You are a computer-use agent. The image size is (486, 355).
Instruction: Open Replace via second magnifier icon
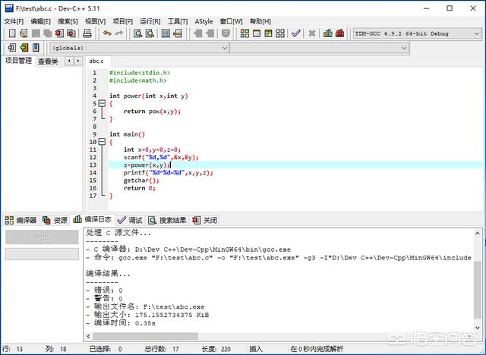(150, 33)
